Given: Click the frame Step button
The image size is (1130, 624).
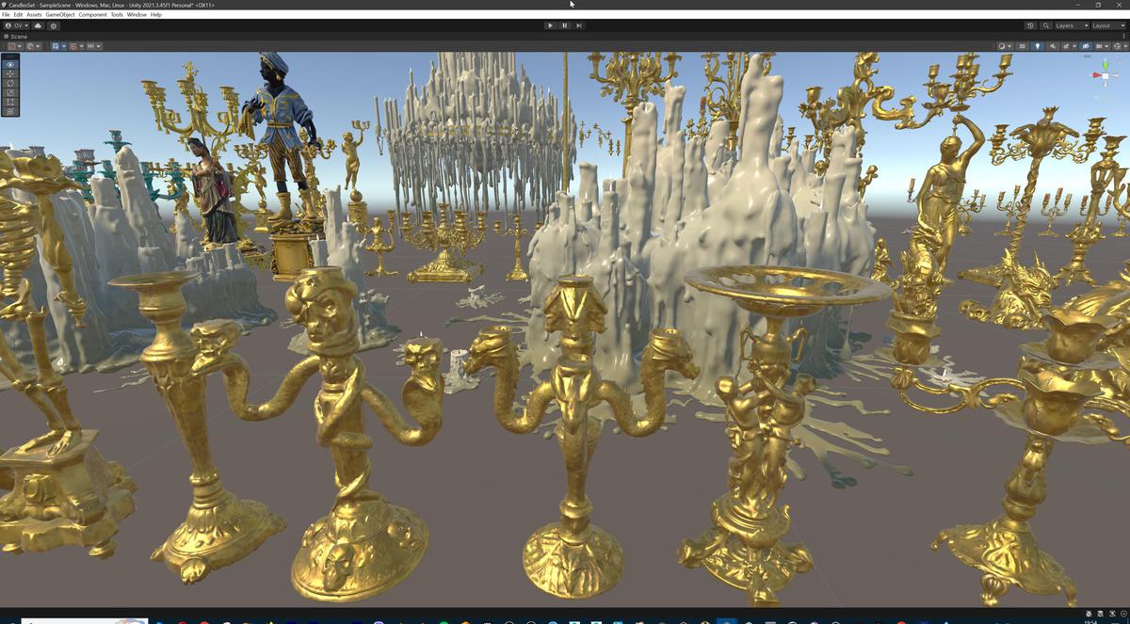Looking at the screenshot, I should [x=578, y=25].
